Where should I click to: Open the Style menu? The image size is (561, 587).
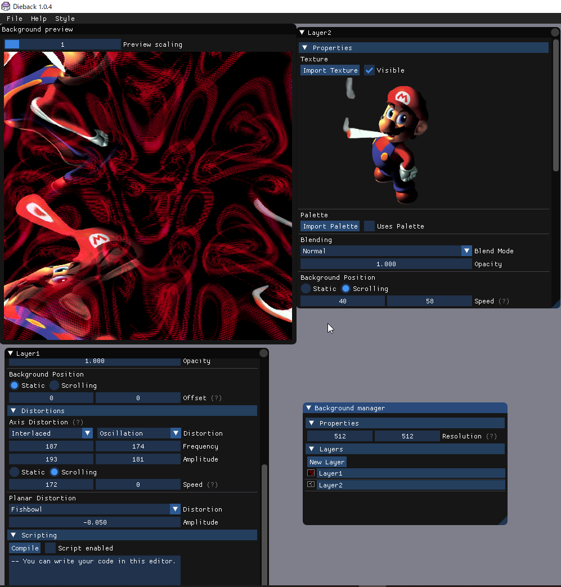(65, 19)
